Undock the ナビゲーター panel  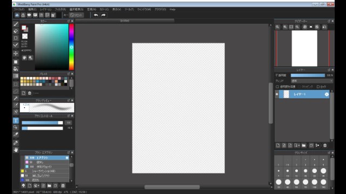[329, 21]
